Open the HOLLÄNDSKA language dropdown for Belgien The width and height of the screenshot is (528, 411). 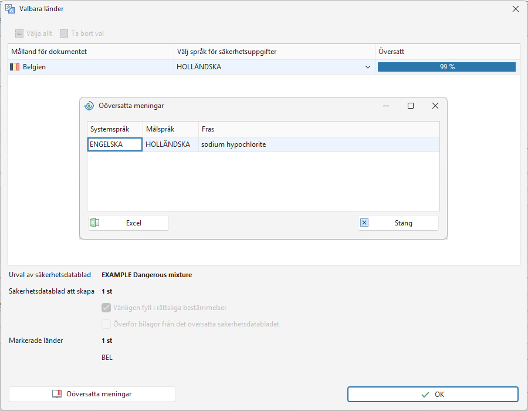click(368, 67)
